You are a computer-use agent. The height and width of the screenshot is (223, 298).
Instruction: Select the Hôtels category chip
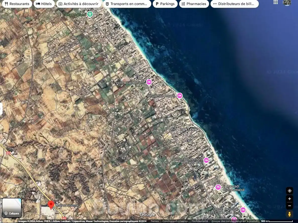click(x=44, y=4)
